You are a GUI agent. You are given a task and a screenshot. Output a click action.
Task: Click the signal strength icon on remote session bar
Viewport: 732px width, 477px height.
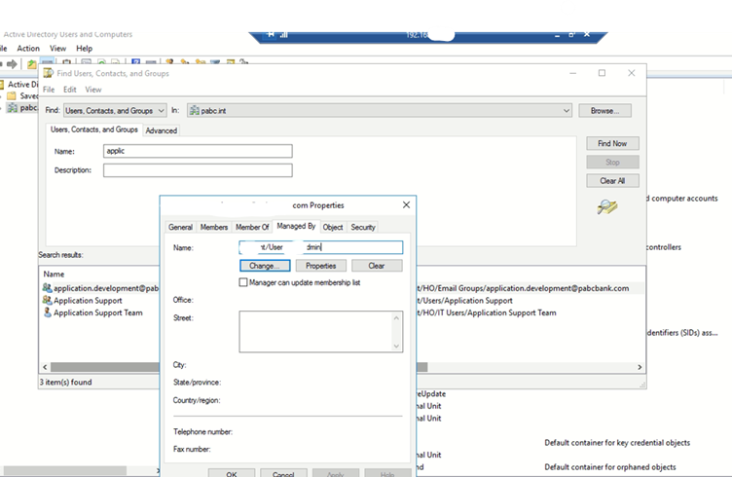point(284,35)
